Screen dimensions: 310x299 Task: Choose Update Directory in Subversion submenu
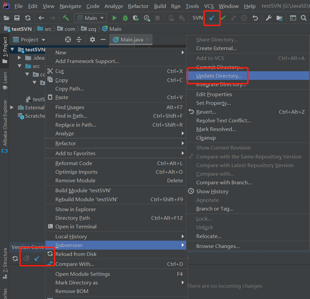(248, 76)
